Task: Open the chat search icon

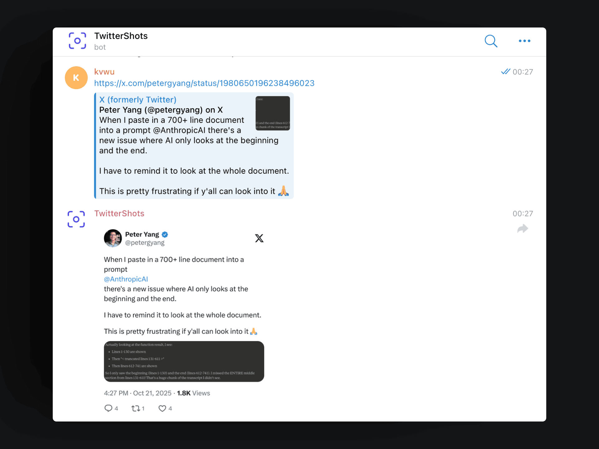Action: [x=491, y=41]
